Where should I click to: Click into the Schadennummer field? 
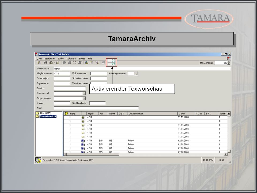pos(99,79)
